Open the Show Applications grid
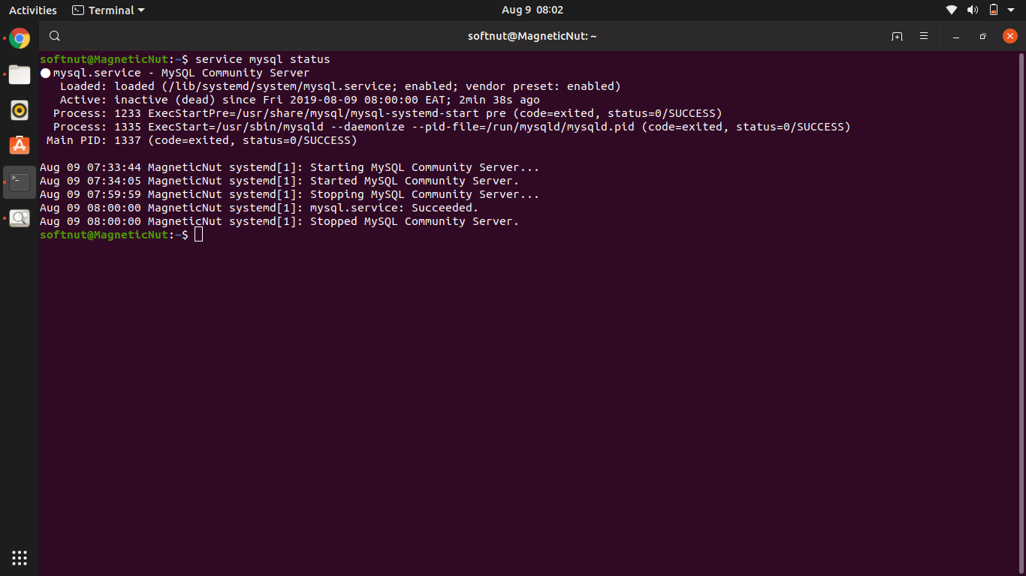This screenshot has width=1026, height=576. pyautogui.click(x=19, y=557)
